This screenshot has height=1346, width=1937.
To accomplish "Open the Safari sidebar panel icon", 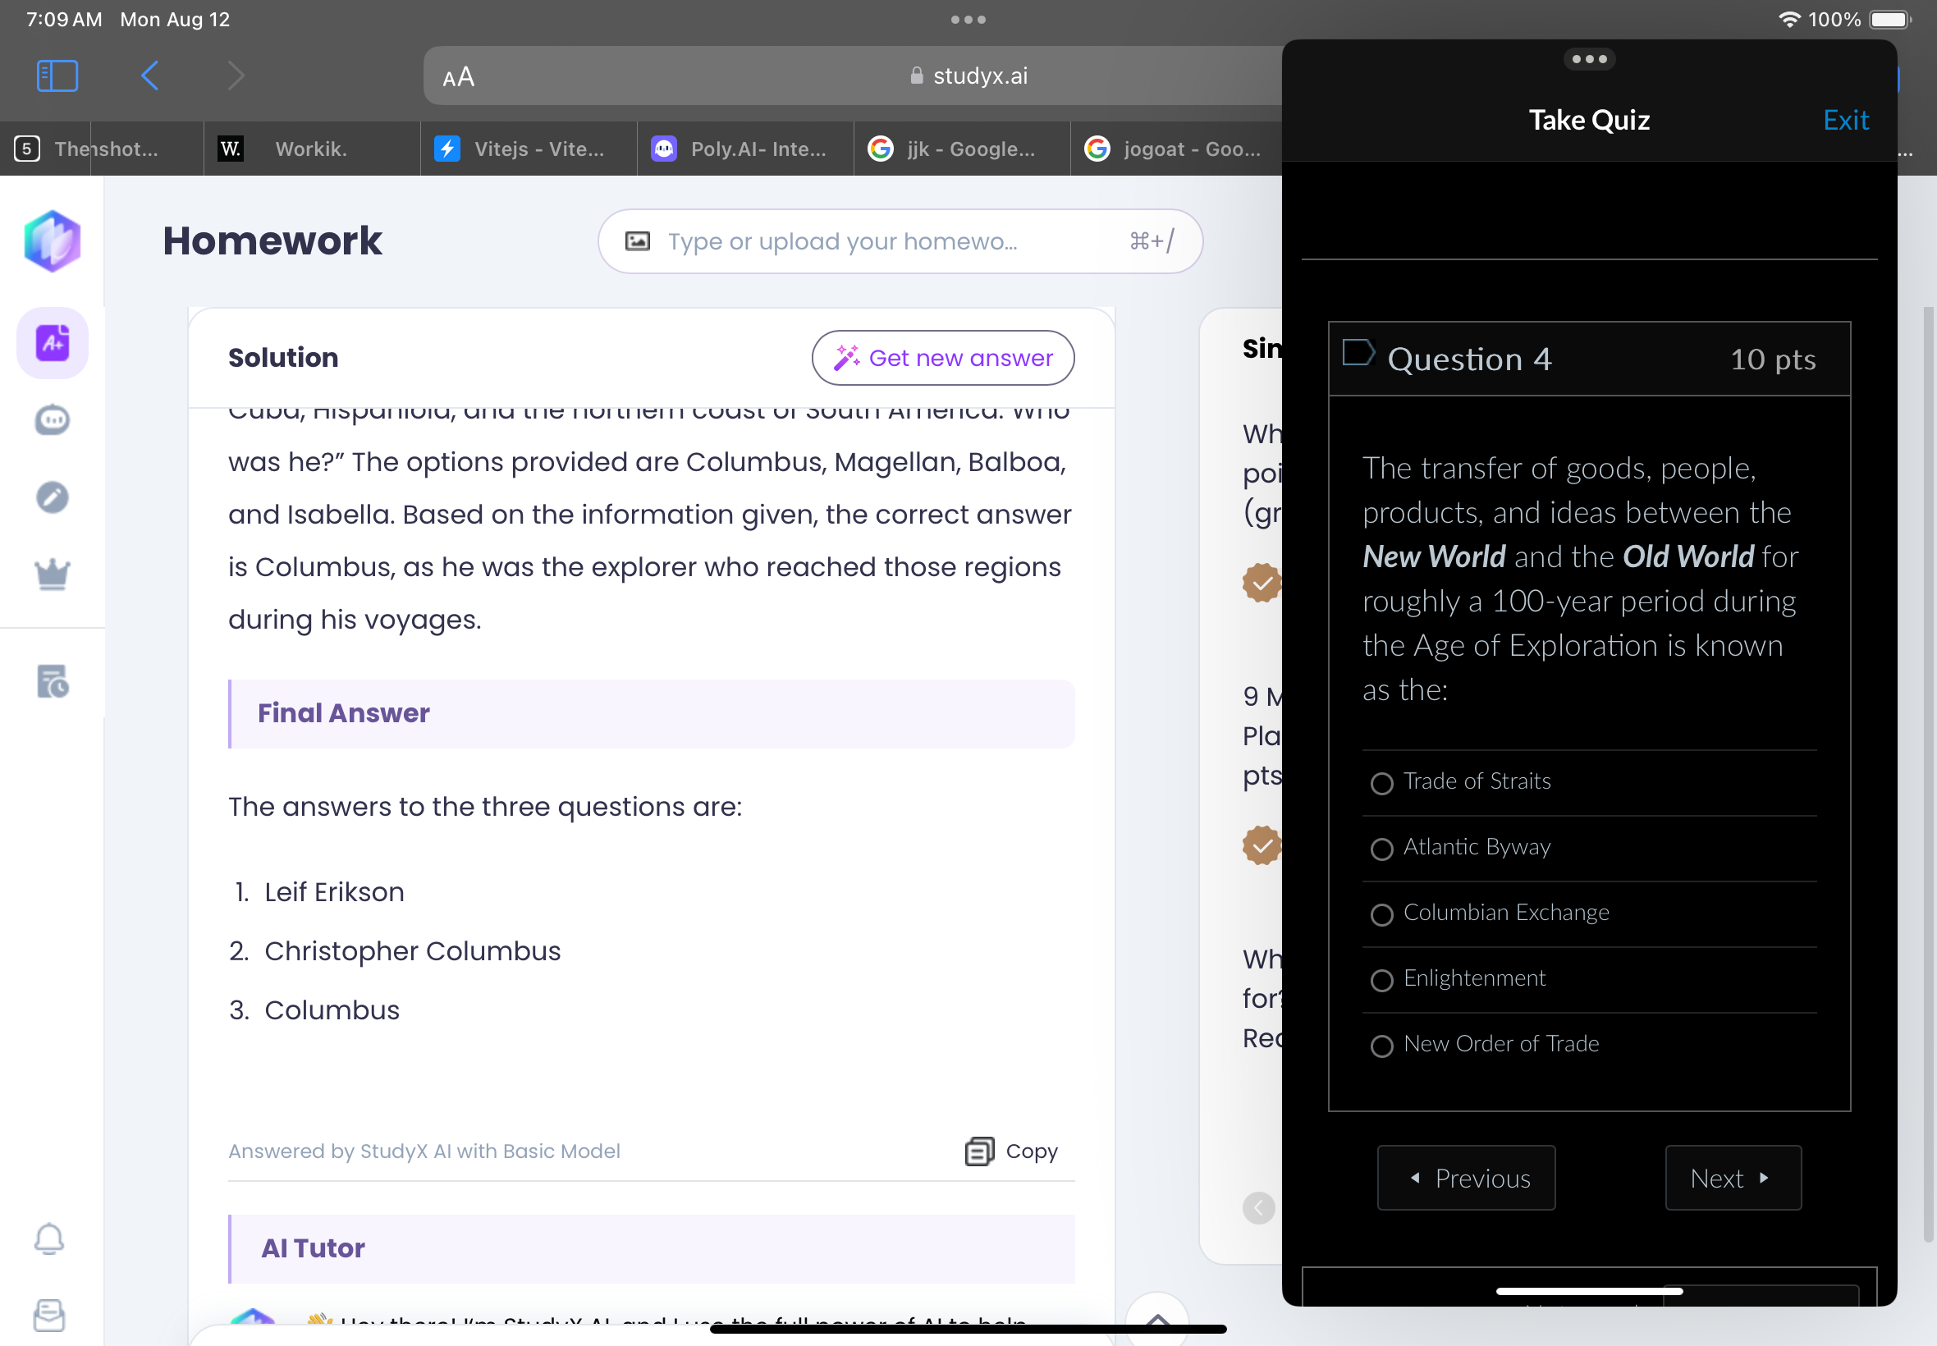I will 57,76.
